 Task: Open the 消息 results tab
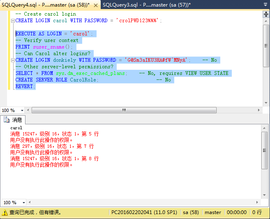point(14,120)
